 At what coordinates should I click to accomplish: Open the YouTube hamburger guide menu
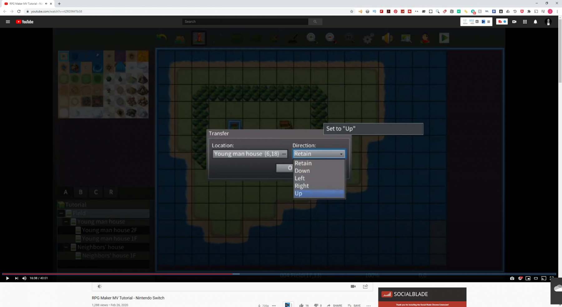click(x=8, y=22)
